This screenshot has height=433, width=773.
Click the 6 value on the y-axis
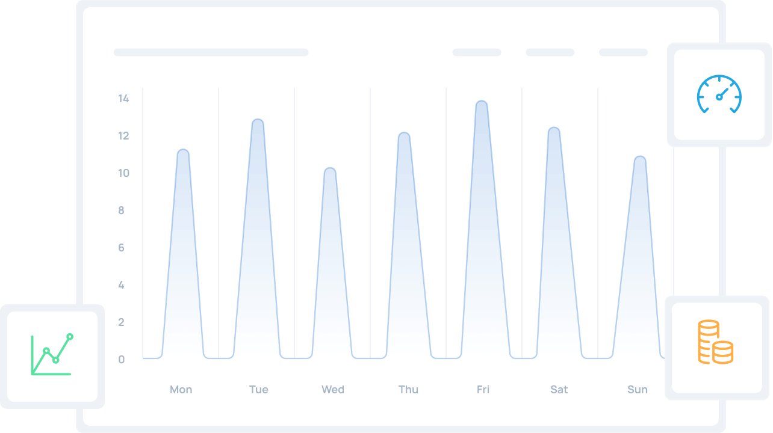tap(122, 248)
